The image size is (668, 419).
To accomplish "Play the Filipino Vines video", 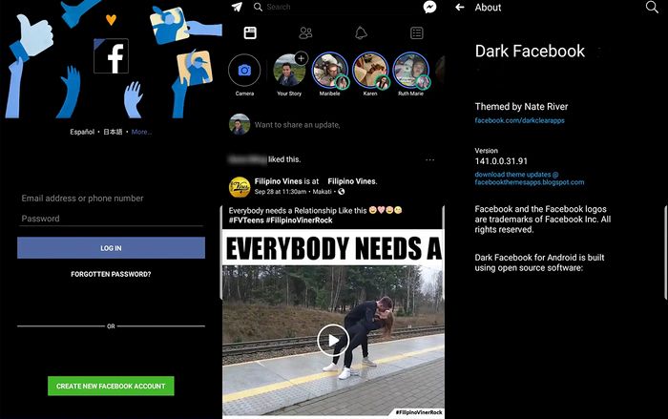I will coord(333,340).
